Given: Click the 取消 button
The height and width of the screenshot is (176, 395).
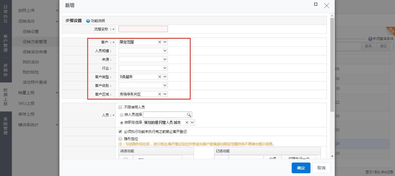Looking at the screenshot, I should 321,168.
